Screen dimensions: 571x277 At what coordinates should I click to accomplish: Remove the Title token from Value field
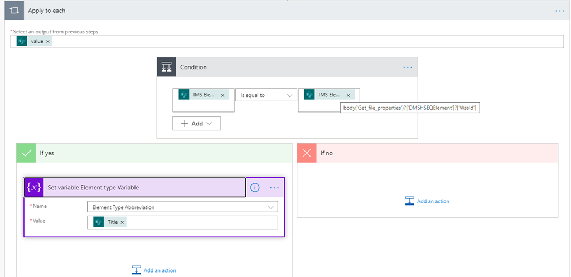tap(122, 222)
